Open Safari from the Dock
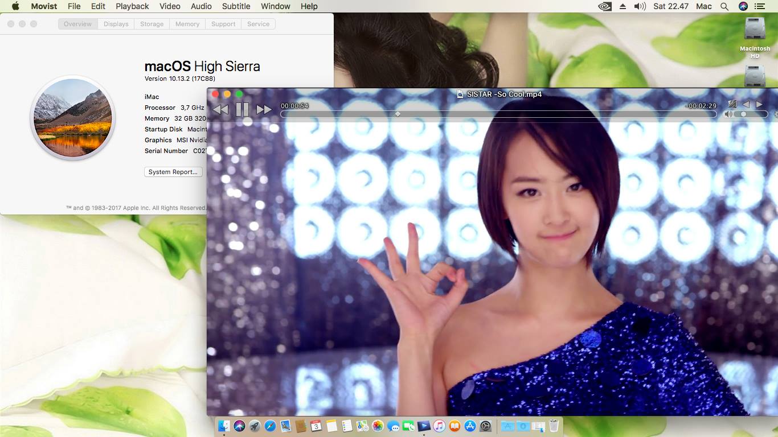778x437 pixels. 270,426
